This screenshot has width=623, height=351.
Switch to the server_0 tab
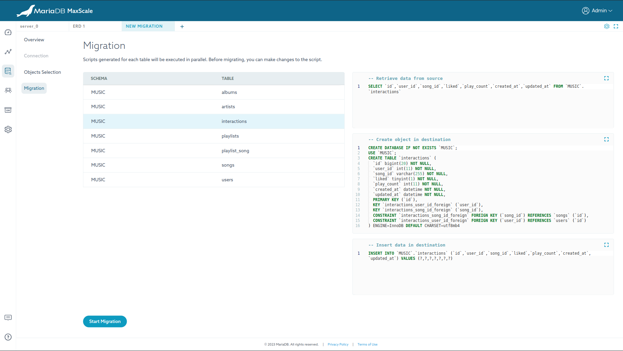(29, 26)
